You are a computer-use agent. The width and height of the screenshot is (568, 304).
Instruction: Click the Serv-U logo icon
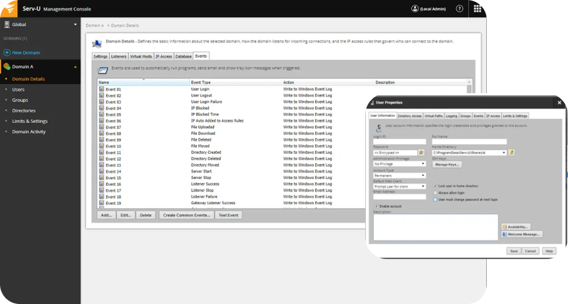[9, 9]
